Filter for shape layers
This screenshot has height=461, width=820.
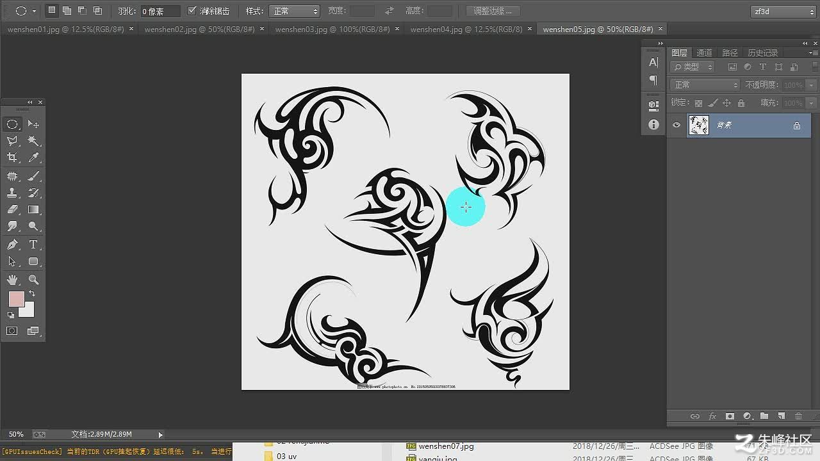(778, 67)
